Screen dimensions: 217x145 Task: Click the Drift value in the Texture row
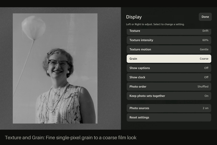coord(205,31)
